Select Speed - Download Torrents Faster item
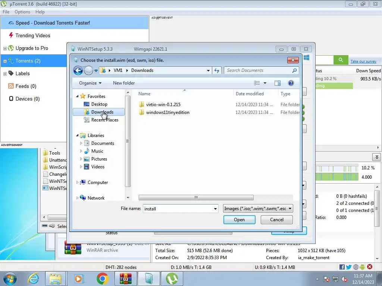Image resolution: width=382 pixels, height=286 pixels. (x=75, y=23)
